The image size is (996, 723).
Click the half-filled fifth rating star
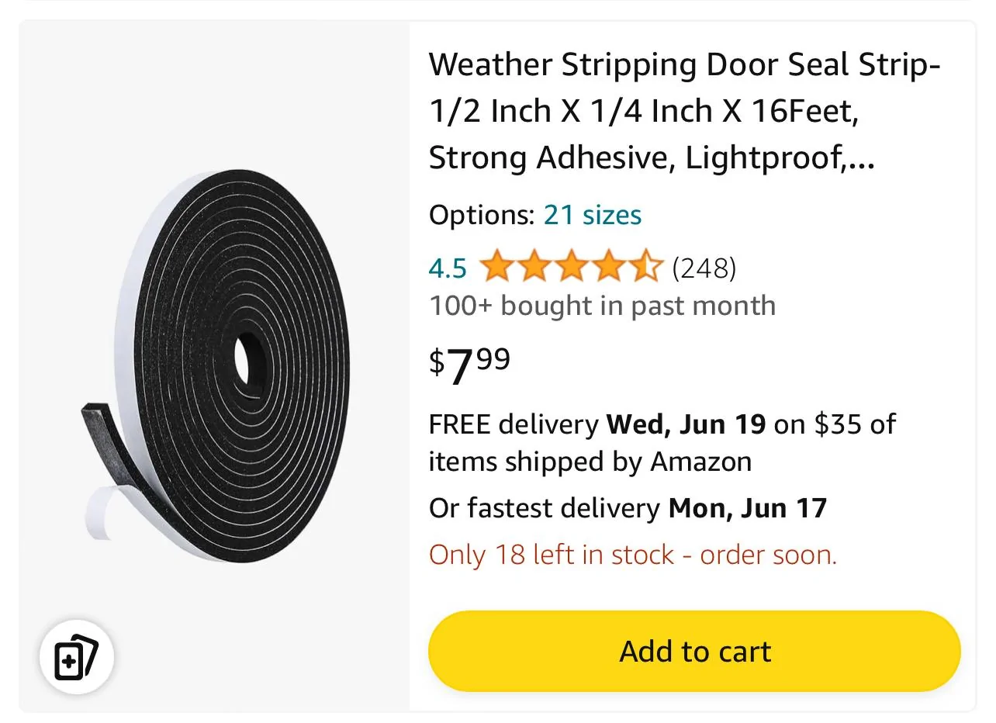coord(645,268)
